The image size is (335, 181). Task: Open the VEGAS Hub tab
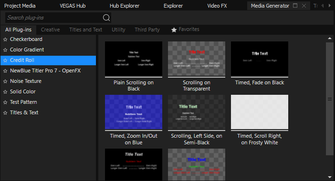point(73,6)
